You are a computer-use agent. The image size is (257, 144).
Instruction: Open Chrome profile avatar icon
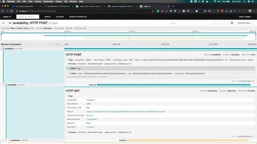pyautogui.click(x=250, y=11)
